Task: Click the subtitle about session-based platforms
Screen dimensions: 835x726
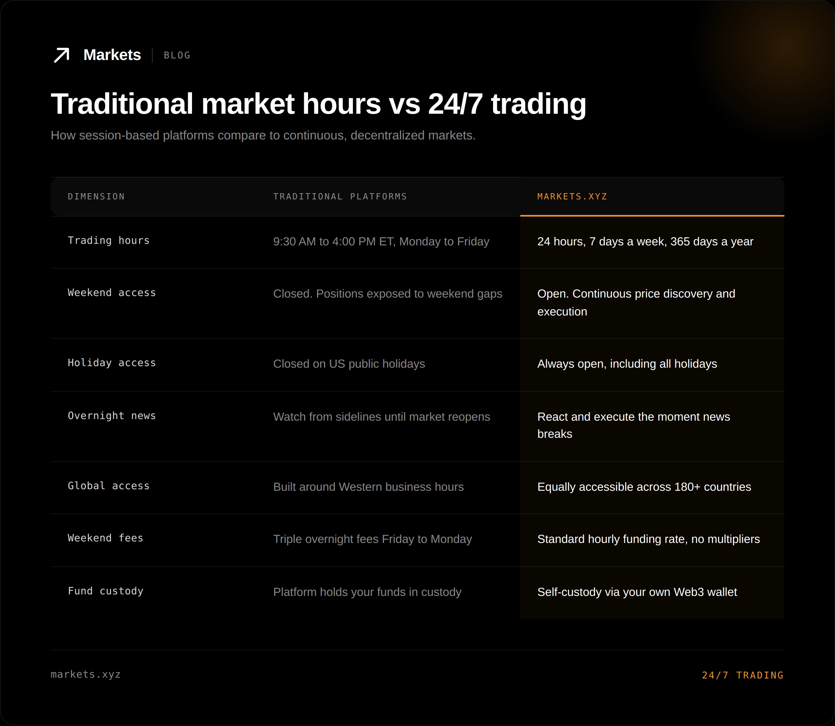Action: click(x=263, y=135)
